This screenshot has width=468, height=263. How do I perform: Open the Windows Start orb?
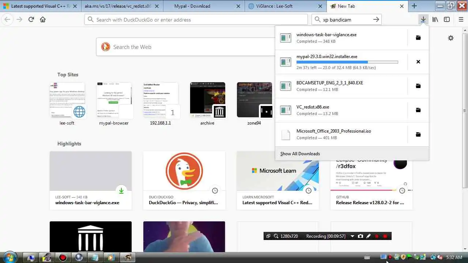click(10, 257)
